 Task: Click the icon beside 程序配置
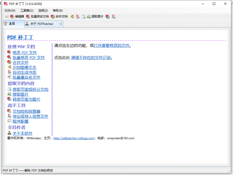(9, 121)
